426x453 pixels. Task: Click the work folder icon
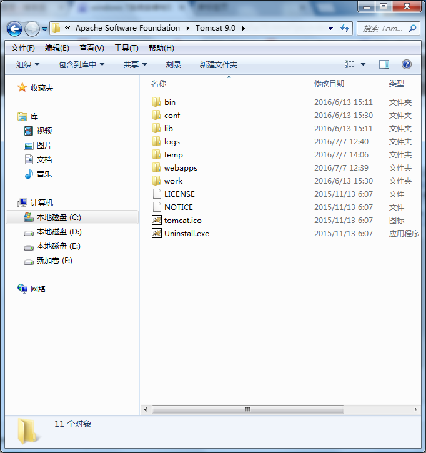[156, 181]
